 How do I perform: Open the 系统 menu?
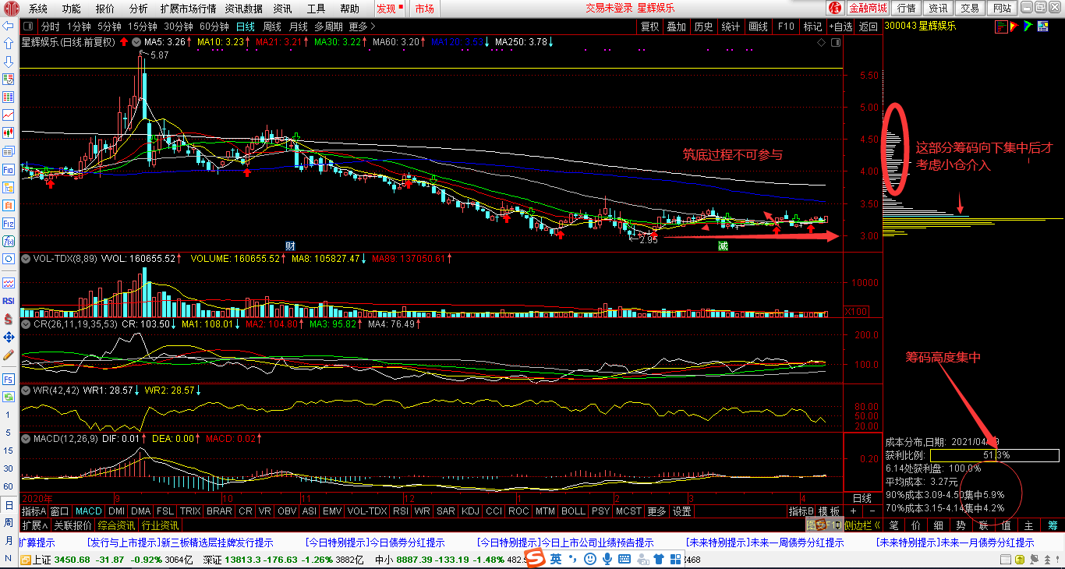click(x=37, y=9)
